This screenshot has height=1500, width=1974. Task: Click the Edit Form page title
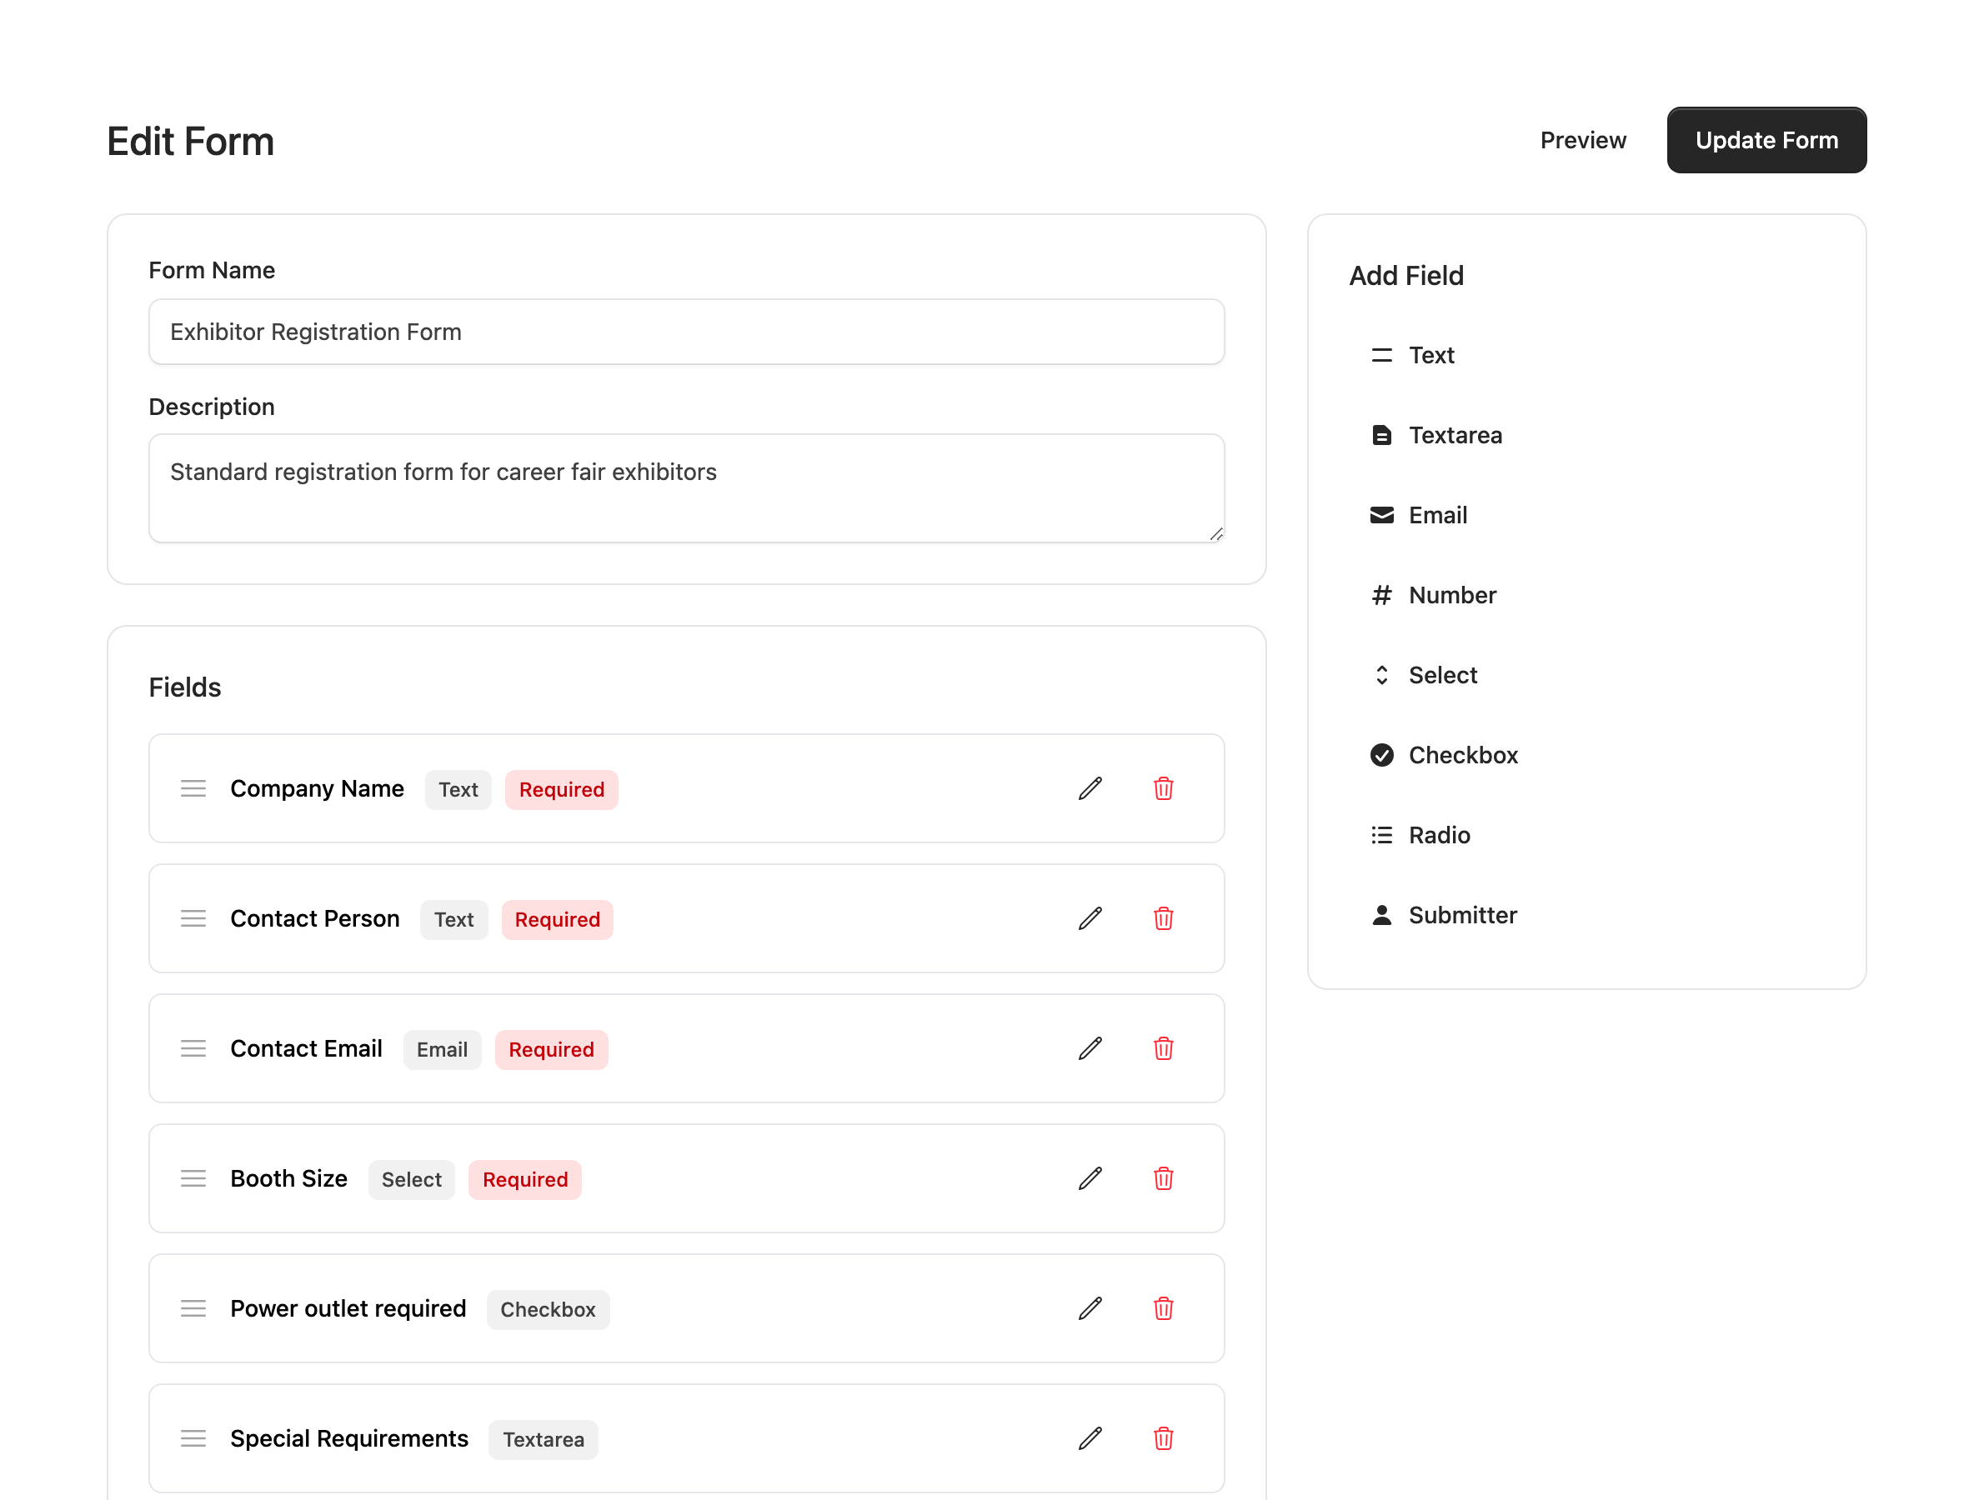point(190,140)
